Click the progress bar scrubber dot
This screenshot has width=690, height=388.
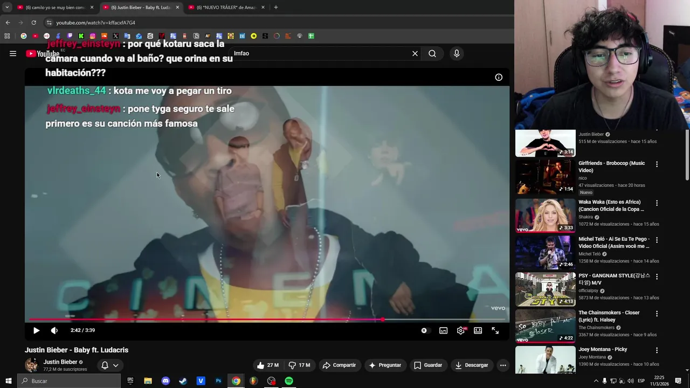[382, 320]
